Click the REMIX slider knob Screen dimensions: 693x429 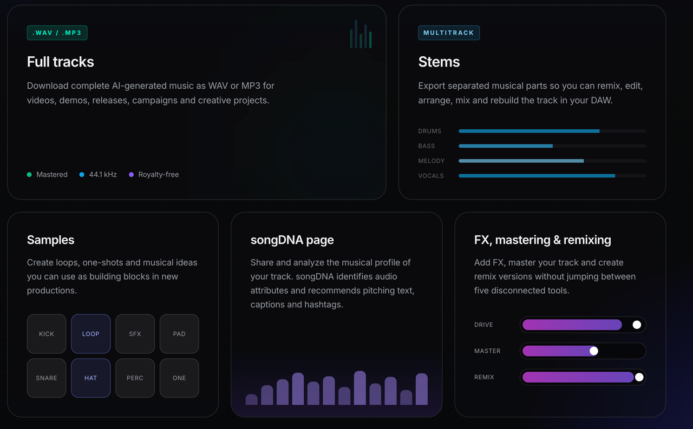pyautogui.click(x=639, y=377)
